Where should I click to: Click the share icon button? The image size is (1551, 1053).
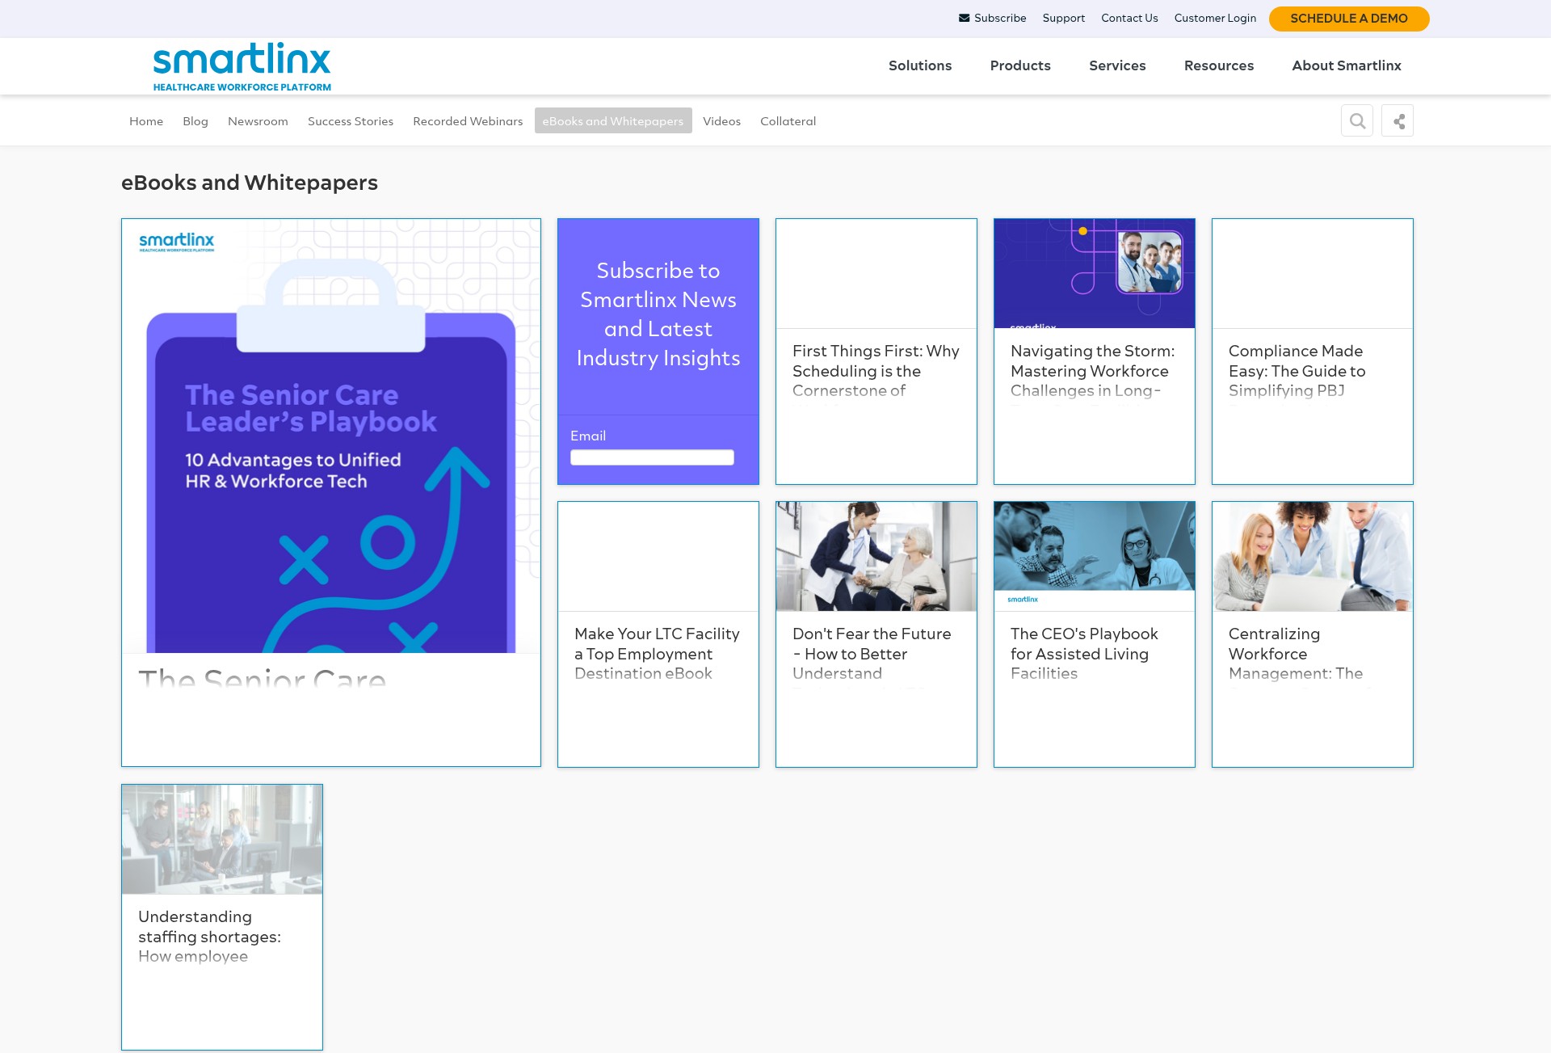click(x=1398, y=121)
